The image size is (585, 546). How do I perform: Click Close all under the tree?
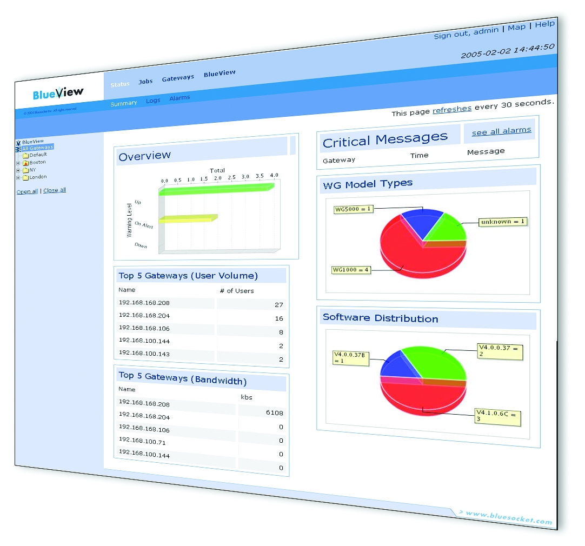pyautogui.click(x=55, y=190)
